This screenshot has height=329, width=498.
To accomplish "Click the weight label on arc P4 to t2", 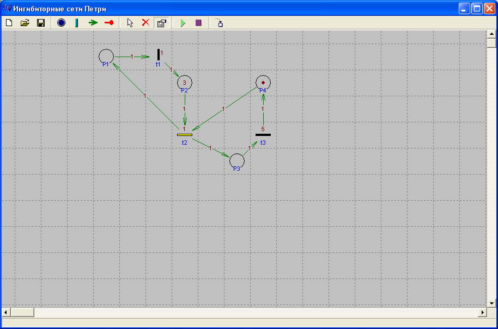I will click(x=223, y=109).
